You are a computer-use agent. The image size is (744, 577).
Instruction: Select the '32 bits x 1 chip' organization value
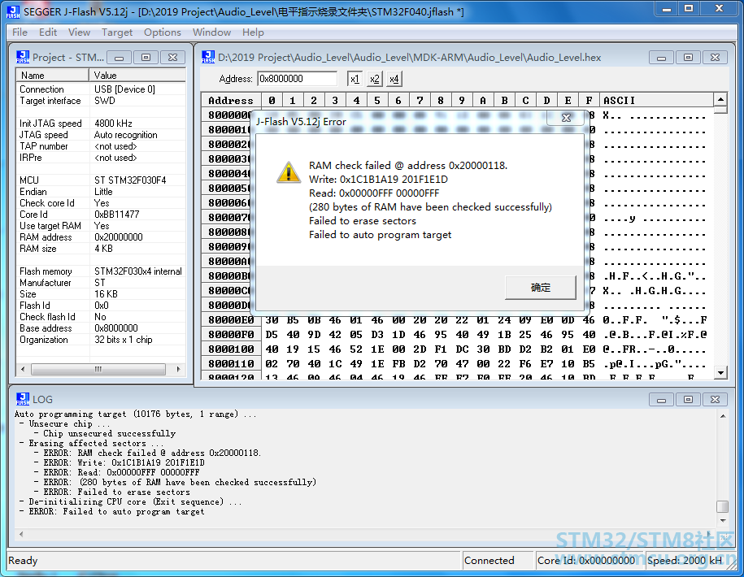(124, 340)
